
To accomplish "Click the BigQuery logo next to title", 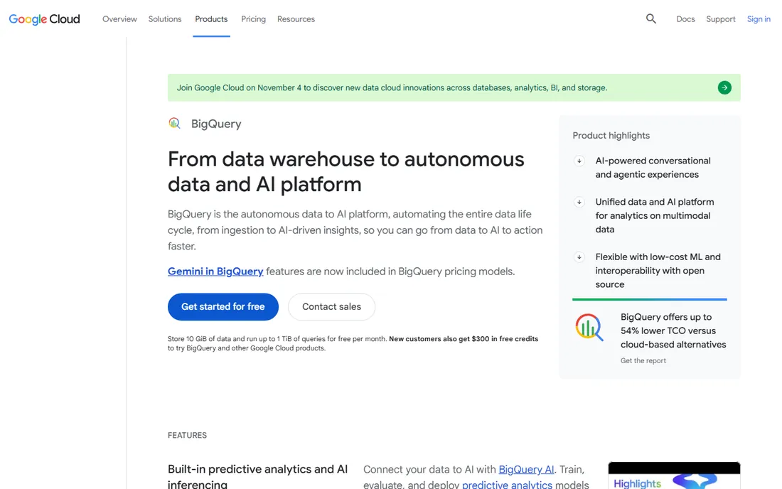I will tap(174, 123).
